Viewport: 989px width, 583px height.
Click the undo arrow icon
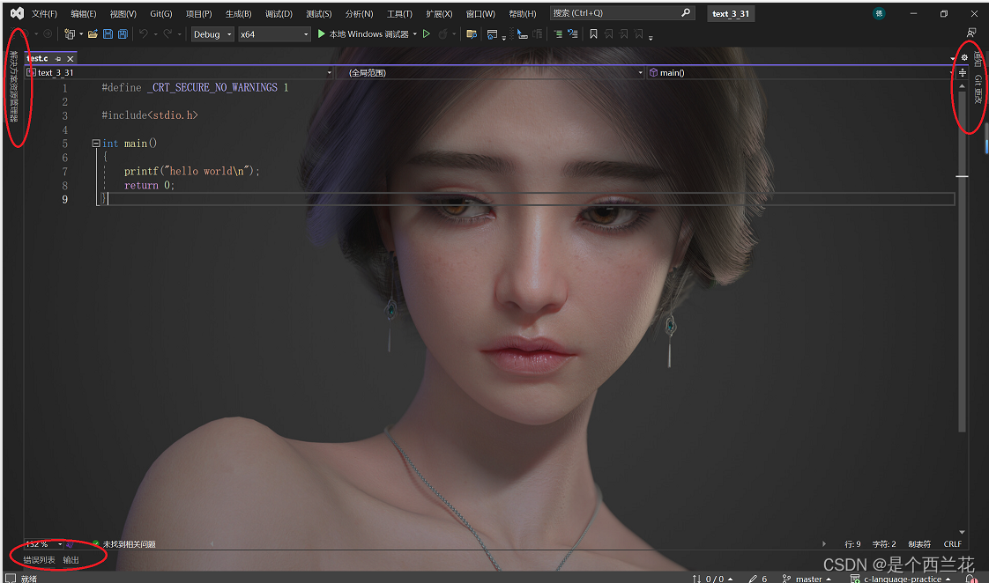pos(144,34)
